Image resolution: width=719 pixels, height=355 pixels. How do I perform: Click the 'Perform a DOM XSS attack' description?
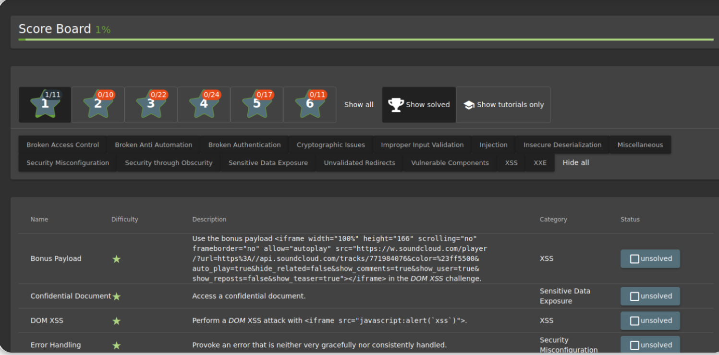pyautogui.click(x=329, y=320)
